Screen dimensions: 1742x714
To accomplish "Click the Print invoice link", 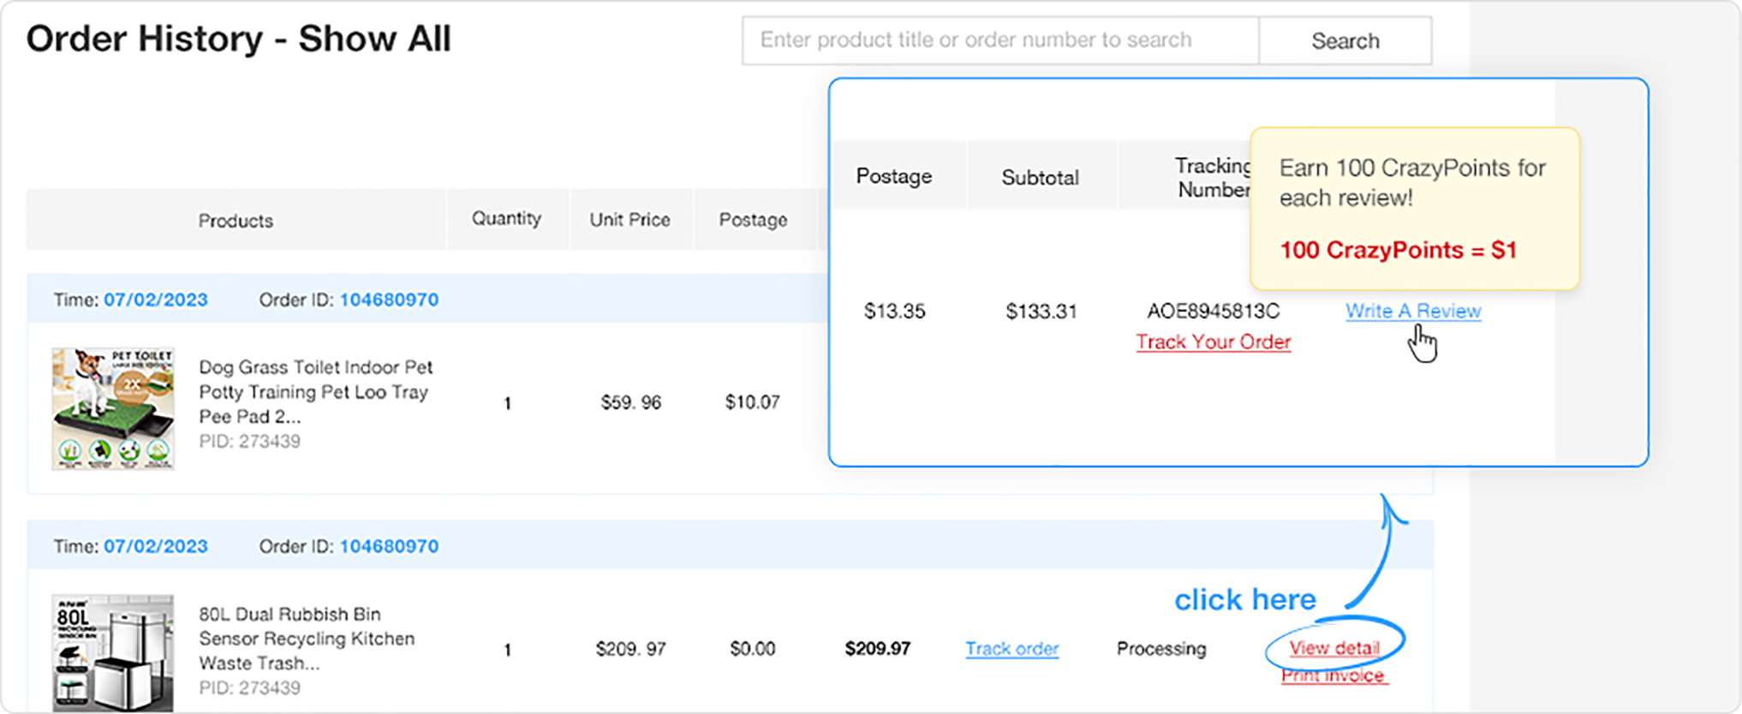I will (1333, 676).
